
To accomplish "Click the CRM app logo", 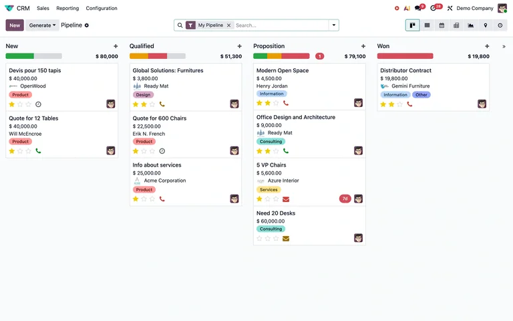I will [9, 8].
